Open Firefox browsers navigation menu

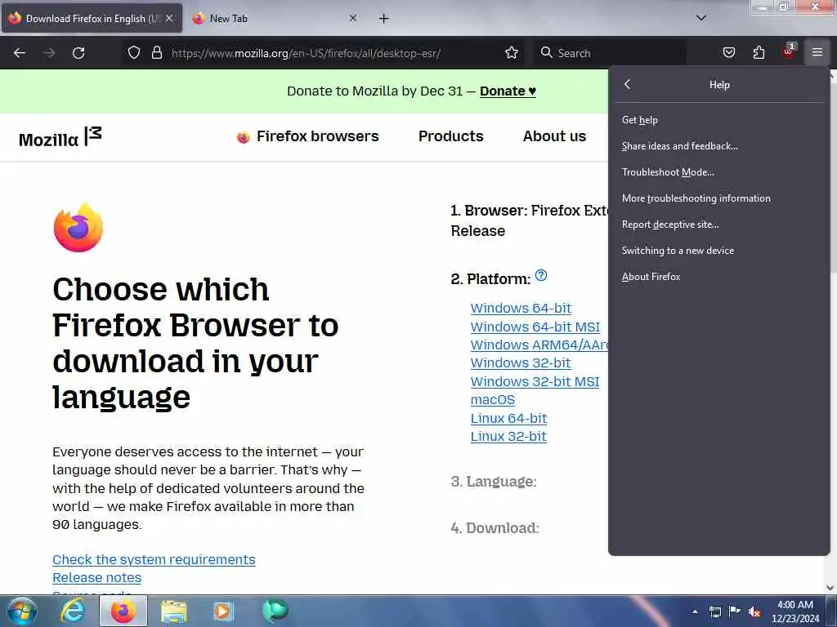(308, 136)
